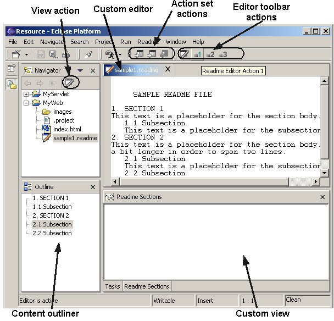Click the Print toolbar icon

click(65, 54)
